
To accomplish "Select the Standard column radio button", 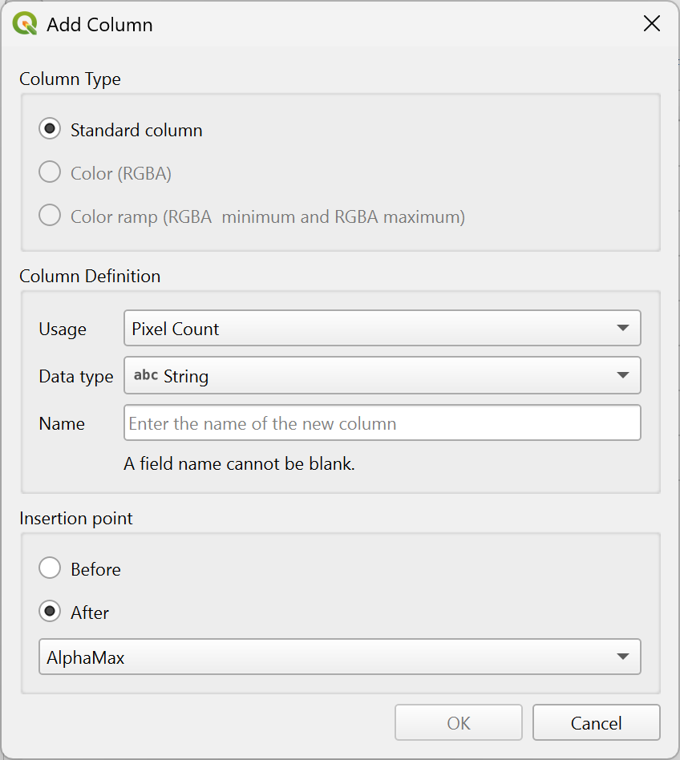I will click(x=50, y=130).
